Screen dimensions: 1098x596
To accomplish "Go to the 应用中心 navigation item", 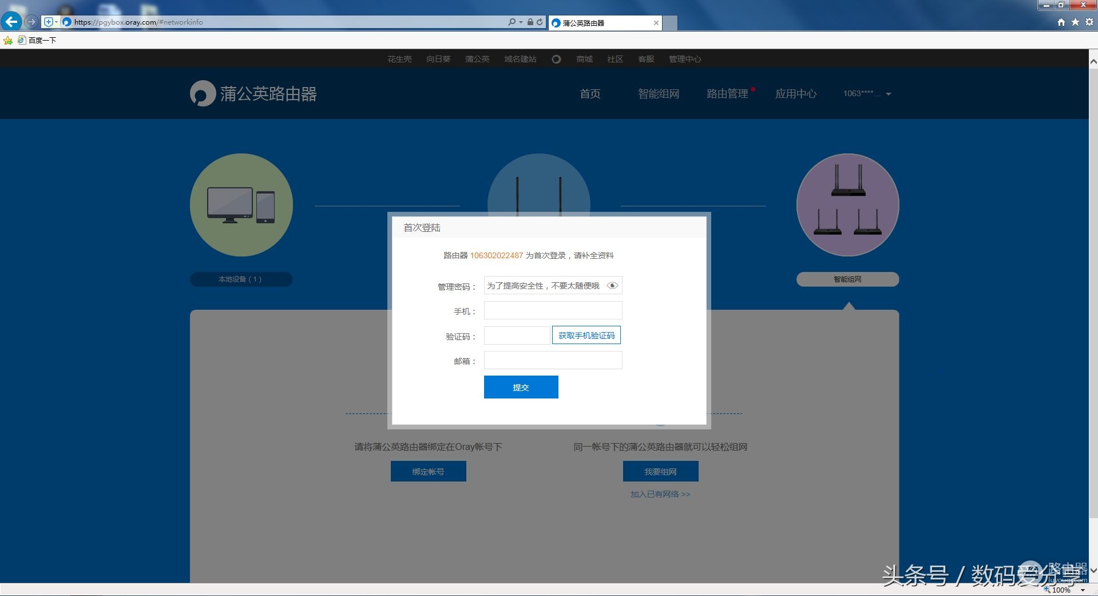I will pyautogui.click(x=796, y=93).
